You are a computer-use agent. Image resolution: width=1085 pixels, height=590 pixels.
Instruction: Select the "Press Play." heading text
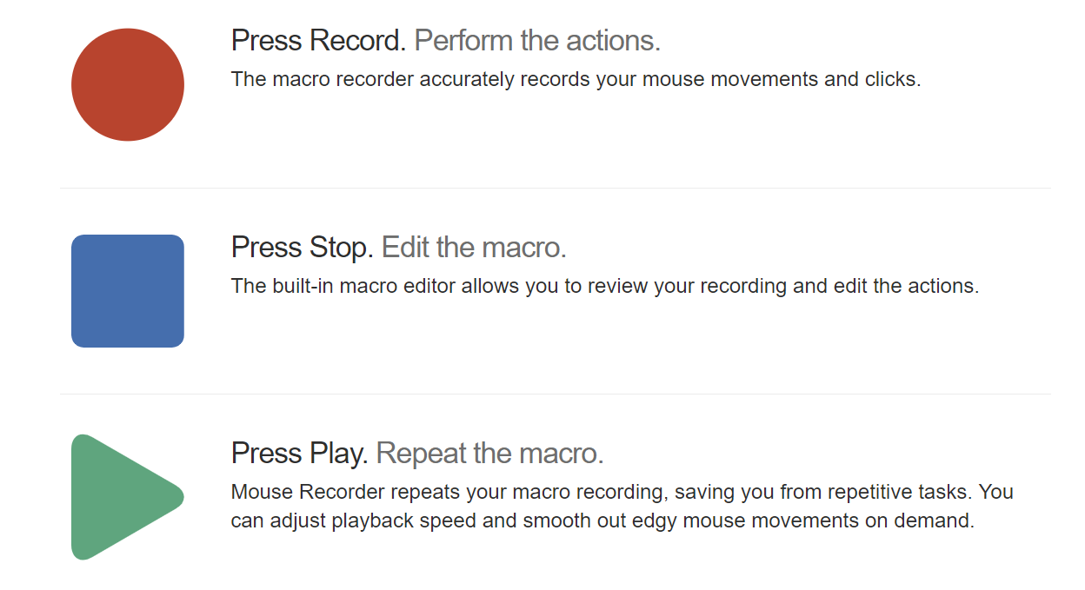click(300, 454)
